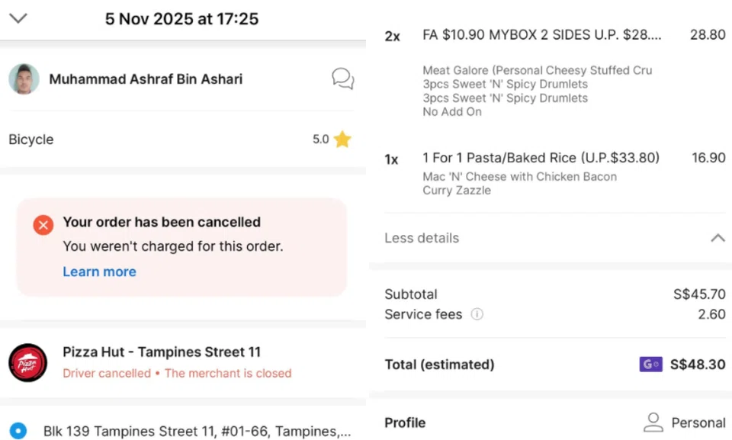Select the MYBOX 2 Sides order item
Viewport: 732px width, 440px height.
[x=541, y=35]
